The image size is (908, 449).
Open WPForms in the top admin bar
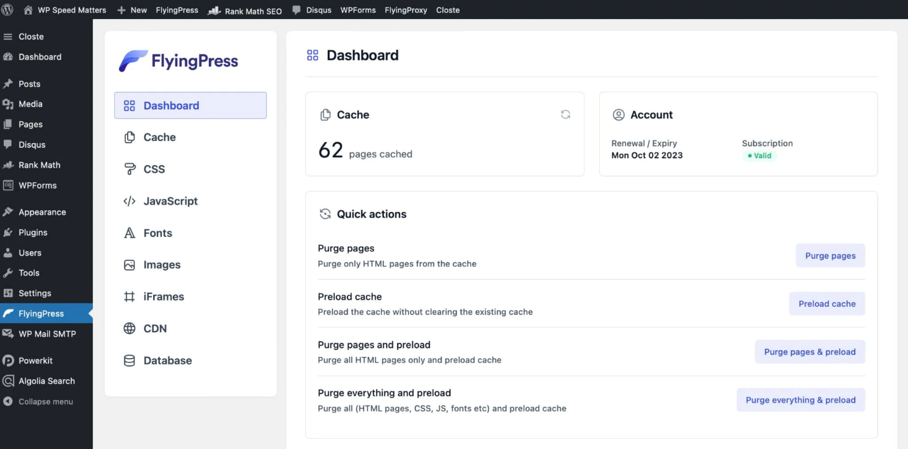coord(358,10)
